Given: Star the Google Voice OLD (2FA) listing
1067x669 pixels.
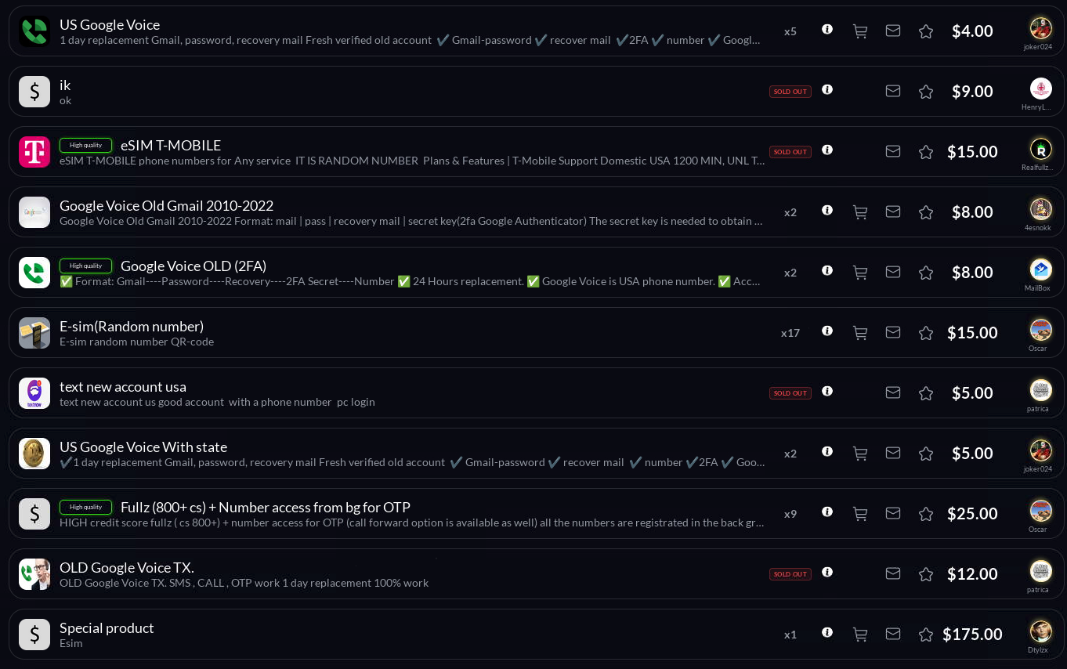Looking at the screenshot, I should (926, 273).
